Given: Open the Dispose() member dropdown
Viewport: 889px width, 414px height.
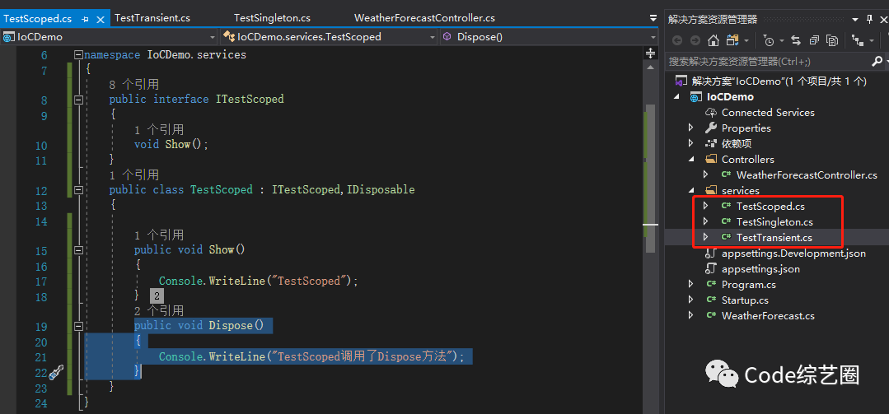Looking at the screenshot, I should tap(653, 37).
